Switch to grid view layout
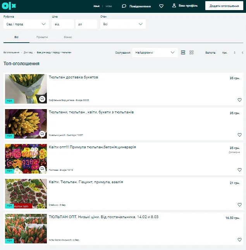Screen dimensions: 246x250 coord(191,52)
